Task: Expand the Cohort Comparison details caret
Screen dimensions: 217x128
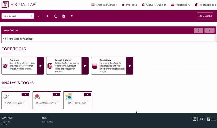Action: coord(87,103)
